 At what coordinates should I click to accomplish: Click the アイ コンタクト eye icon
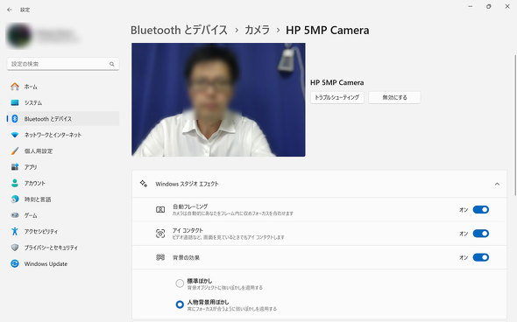point(160,234)
